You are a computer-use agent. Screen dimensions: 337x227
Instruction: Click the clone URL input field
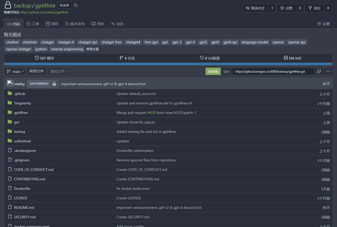273,72
